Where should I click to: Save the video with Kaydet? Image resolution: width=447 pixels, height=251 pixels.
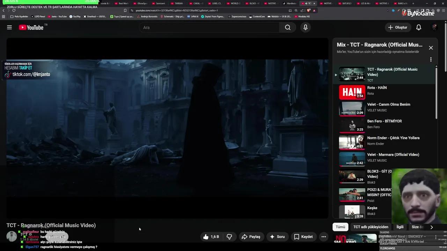tap(303, 237)
